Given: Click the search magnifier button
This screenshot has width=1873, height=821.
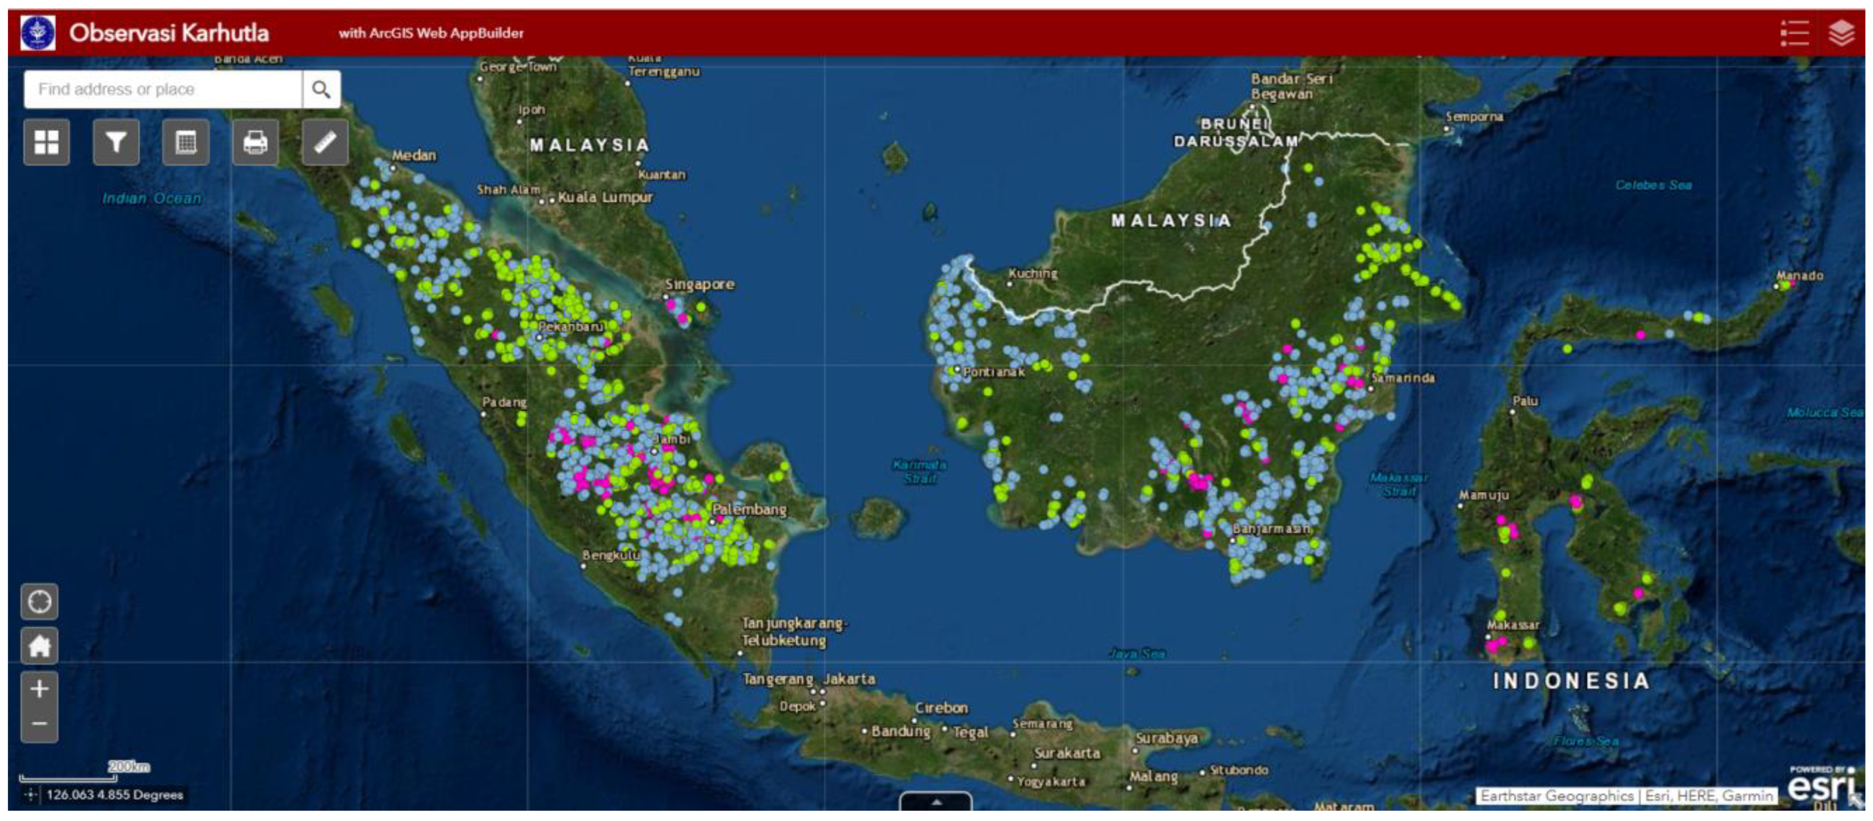Looking at the screenshot, I should click(320, 90).
